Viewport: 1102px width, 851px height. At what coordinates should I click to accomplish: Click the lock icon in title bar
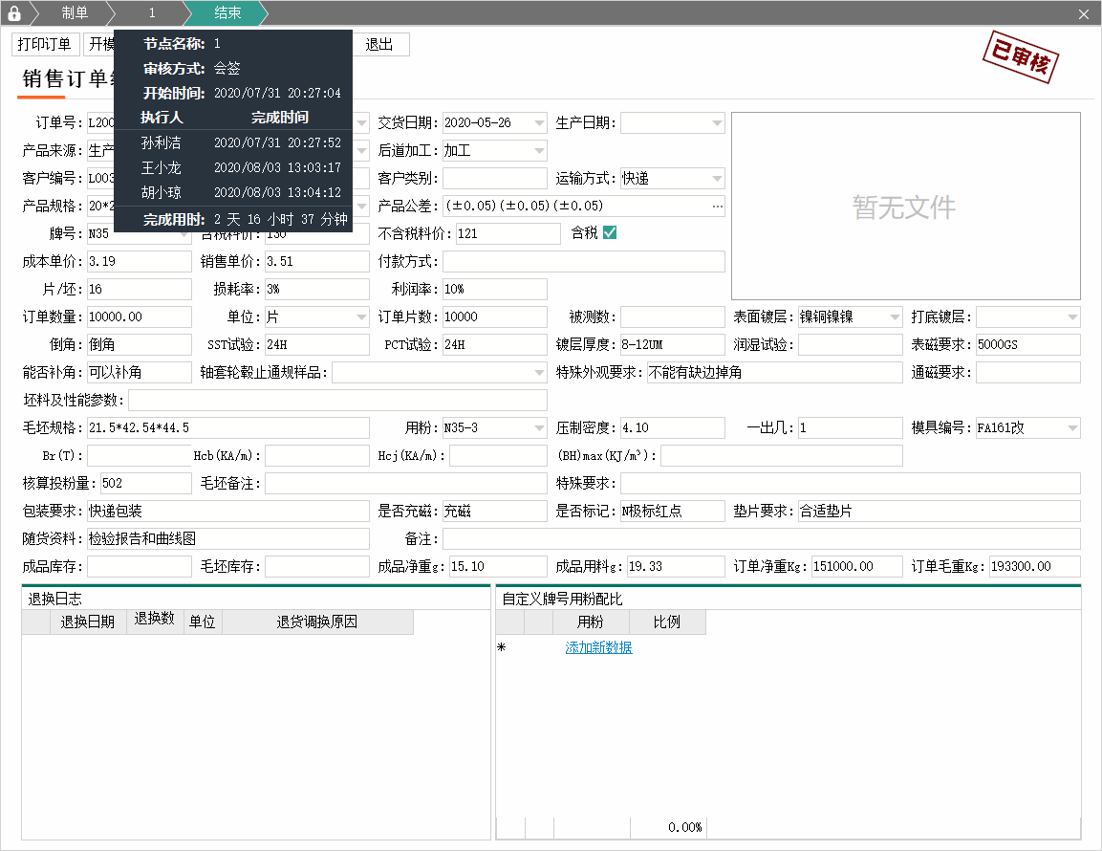coord(13,12)
